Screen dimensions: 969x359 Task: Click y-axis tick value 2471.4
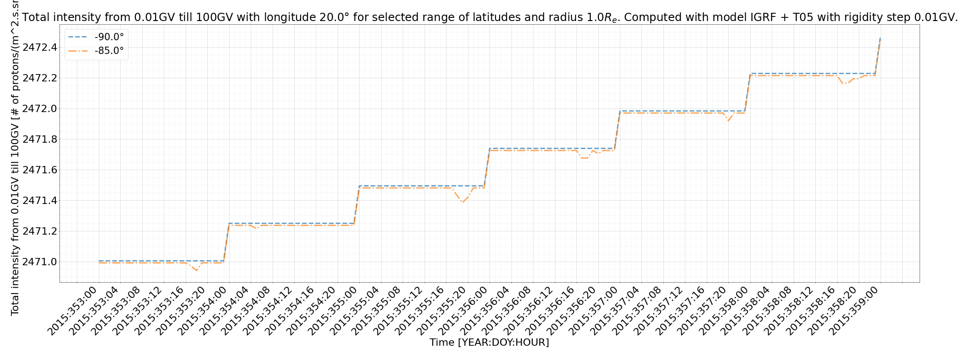[x=40, y=200]
